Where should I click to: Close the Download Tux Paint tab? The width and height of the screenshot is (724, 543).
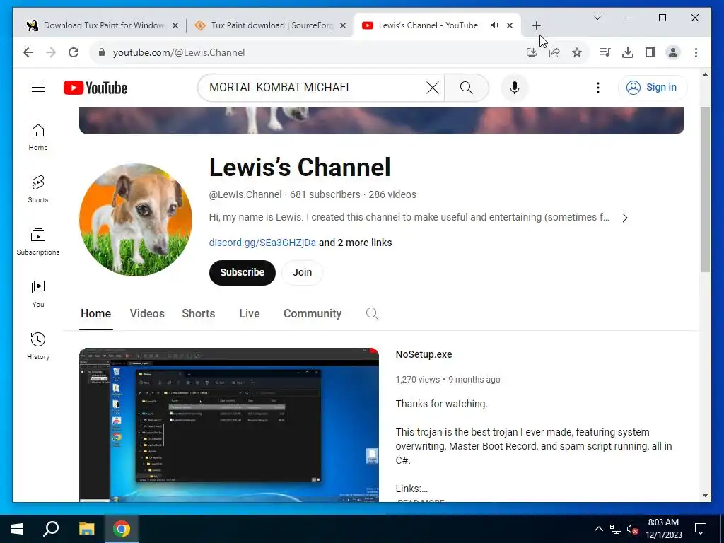click(175, 26)
